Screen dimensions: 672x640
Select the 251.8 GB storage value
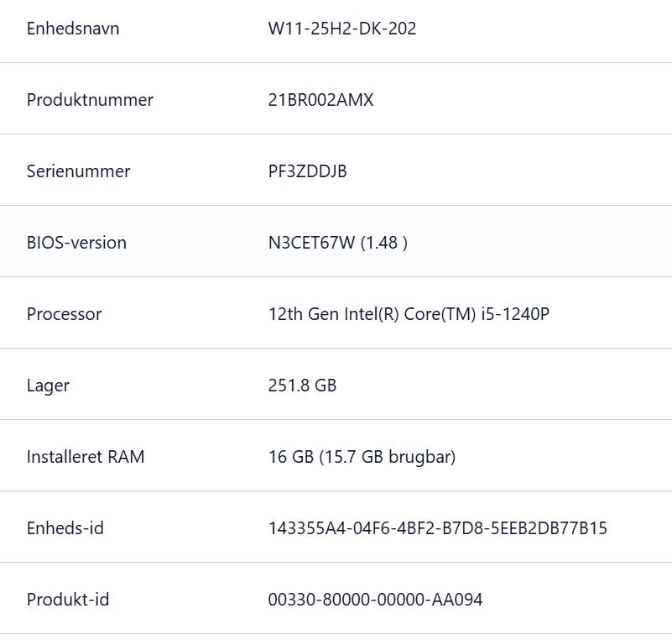point(302,386)
